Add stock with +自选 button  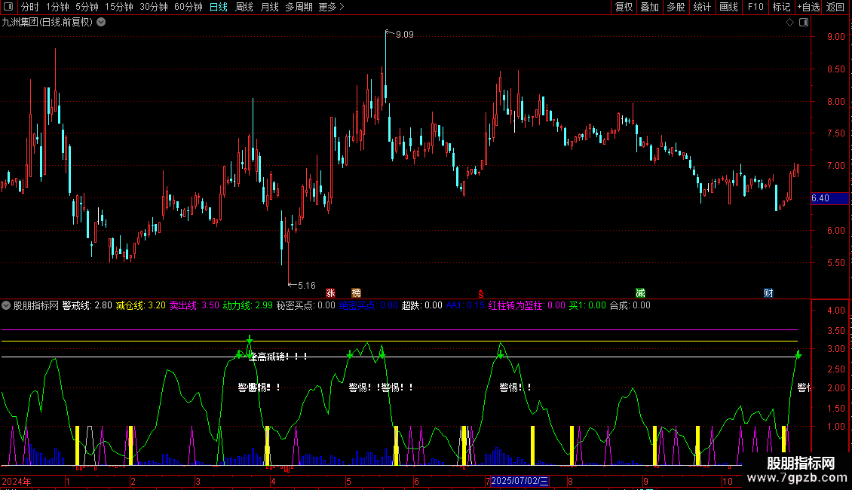coord(808,7)
